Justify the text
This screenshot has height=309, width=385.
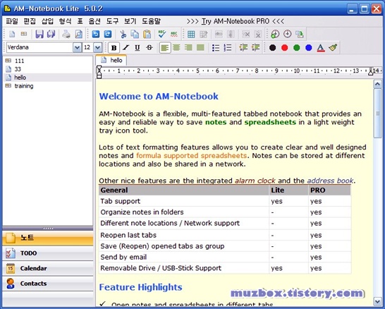[200, 48]
